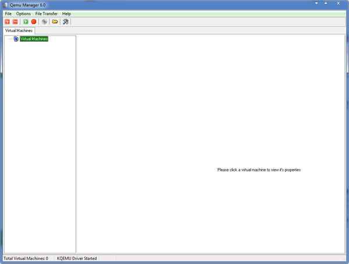The width and height of the screenshot is (349, 264).
Task: Open the File Transfer menu
Action: [47, 14]
